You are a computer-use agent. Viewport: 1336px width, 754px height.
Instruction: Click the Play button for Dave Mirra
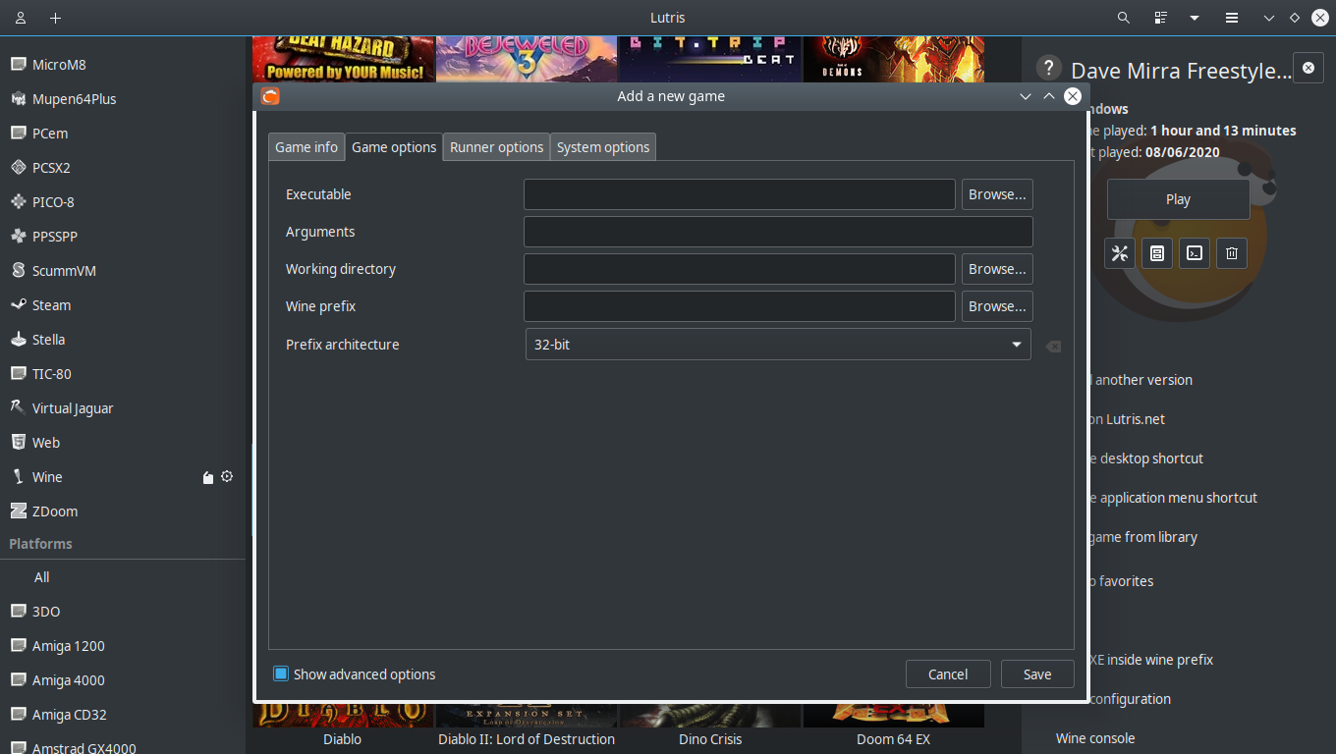1179,199
